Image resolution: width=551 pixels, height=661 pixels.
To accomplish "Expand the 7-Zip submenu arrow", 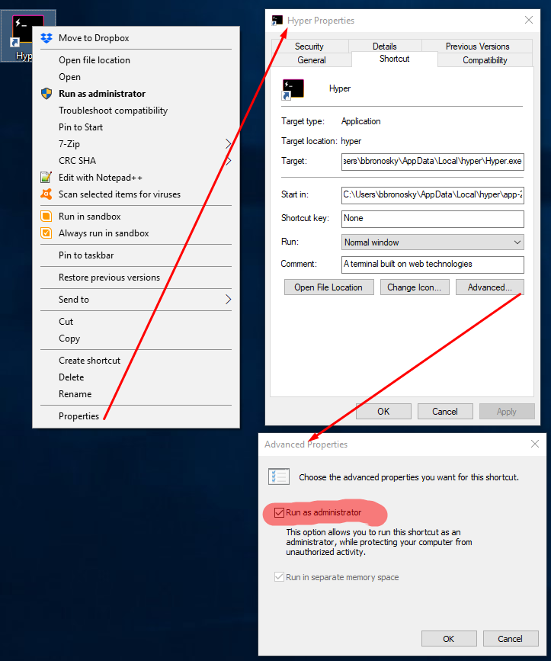I will [228, 144].
